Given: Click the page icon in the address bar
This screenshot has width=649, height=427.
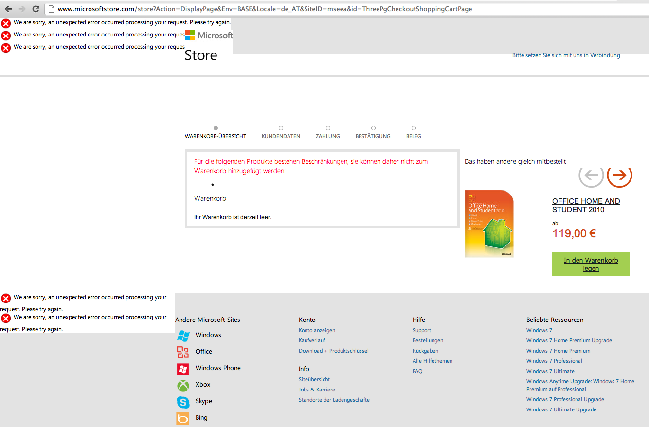Looking at the screenshot, I should (x=51, y=9).
